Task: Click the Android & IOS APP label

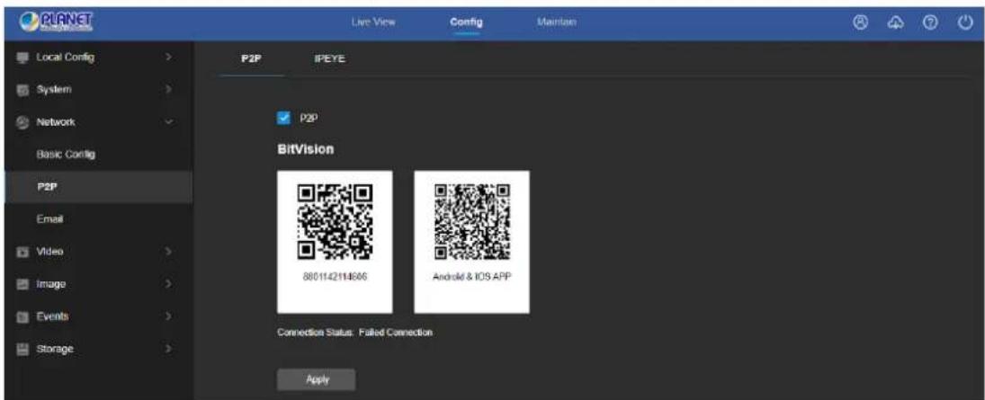Action: (x=471, y=278)
